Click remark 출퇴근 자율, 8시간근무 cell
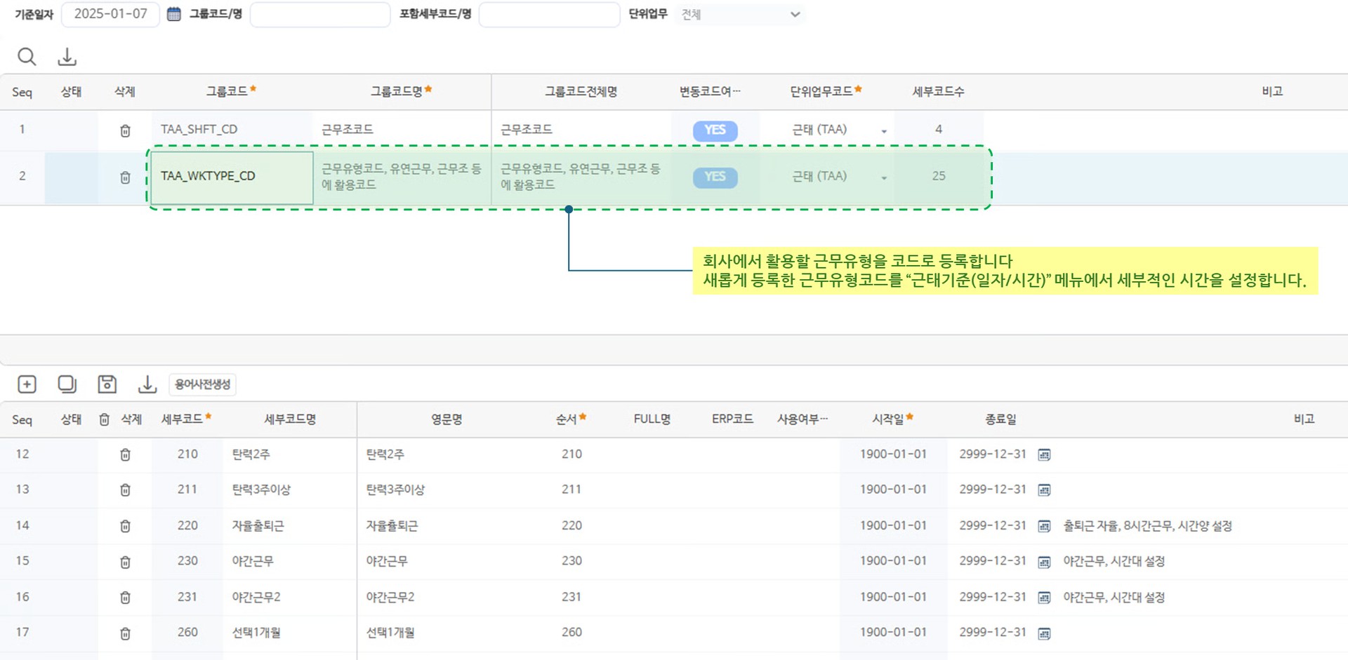This screenshot has height=660, width=1348. tap(1147, 526)
